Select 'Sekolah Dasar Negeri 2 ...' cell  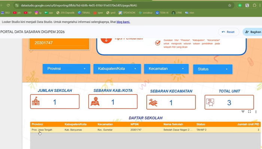tap(178, 130)
